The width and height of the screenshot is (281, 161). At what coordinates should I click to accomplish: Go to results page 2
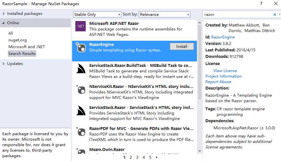tap(131, 157)
